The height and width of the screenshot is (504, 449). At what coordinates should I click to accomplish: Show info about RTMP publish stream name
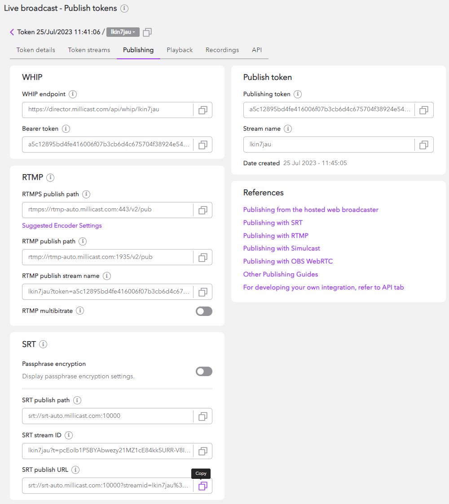[106, 276]
